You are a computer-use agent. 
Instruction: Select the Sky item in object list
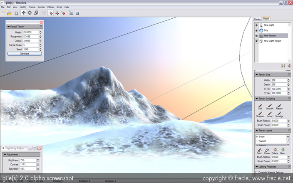click(266, 30)
